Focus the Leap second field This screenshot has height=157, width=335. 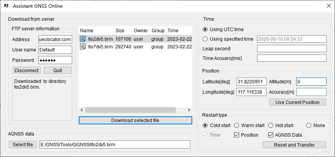pyautogui.click(x=292, y=48)
